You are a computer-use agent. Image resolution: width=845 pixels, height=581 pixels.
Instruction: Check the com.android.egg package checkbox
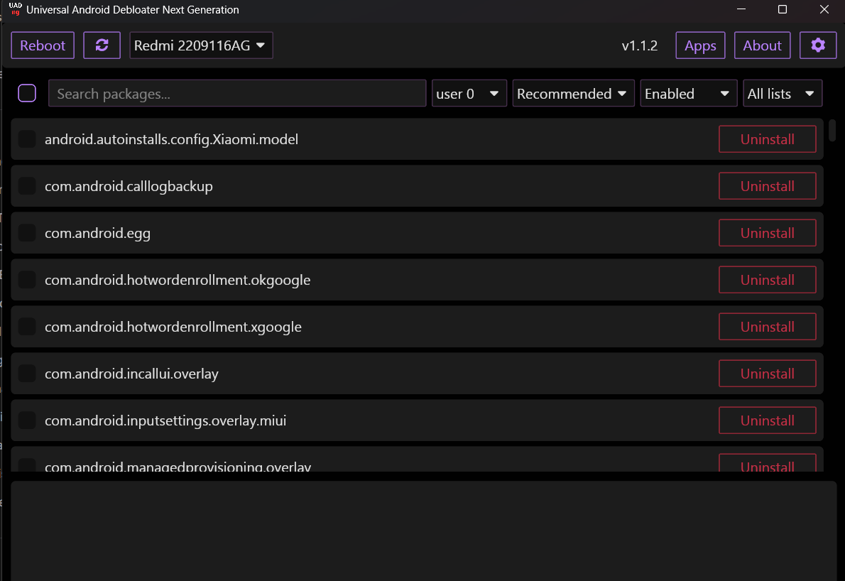[27, 233]
